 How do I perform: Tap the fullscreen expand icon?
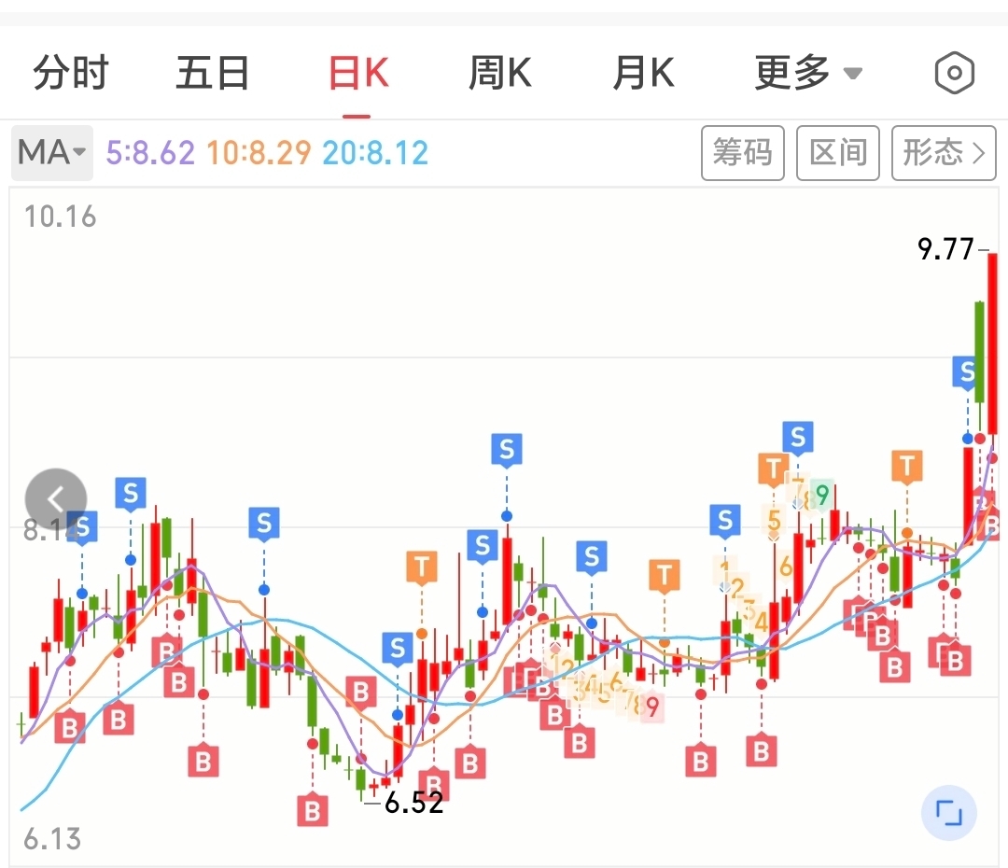coord(949,813)
